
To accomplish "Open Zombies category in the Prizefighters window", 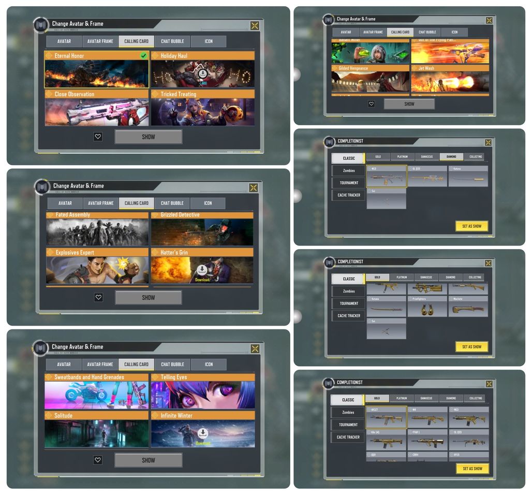I will (349, 291).
